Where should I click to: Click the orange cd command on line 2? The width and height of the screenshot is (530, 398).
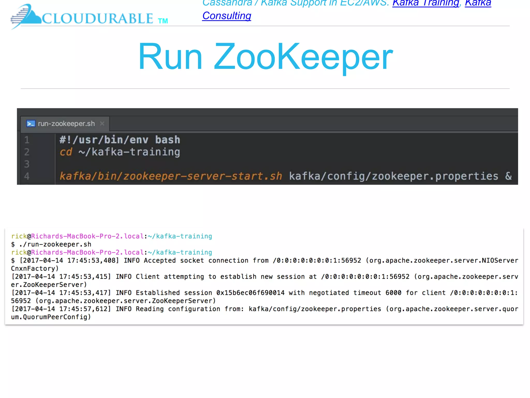(x=66, y=152)
